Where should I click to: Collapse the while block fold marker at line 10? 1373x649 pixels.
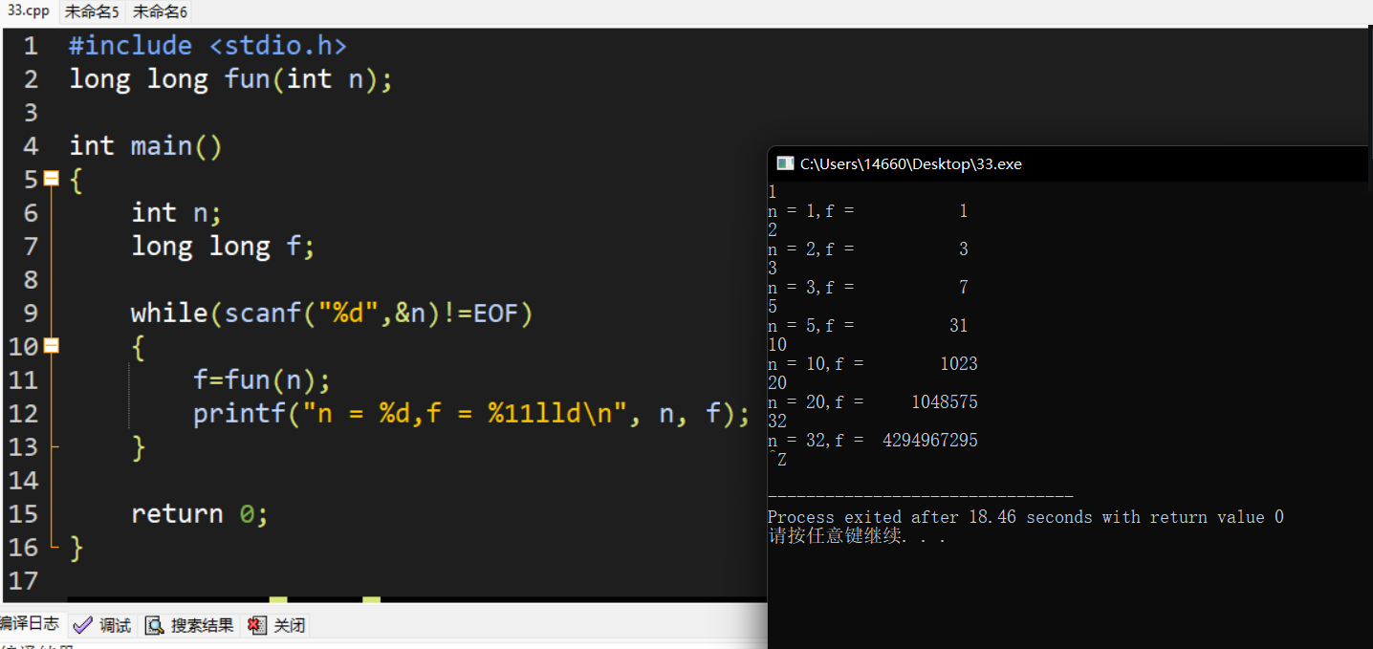click(x=52, y=346)
